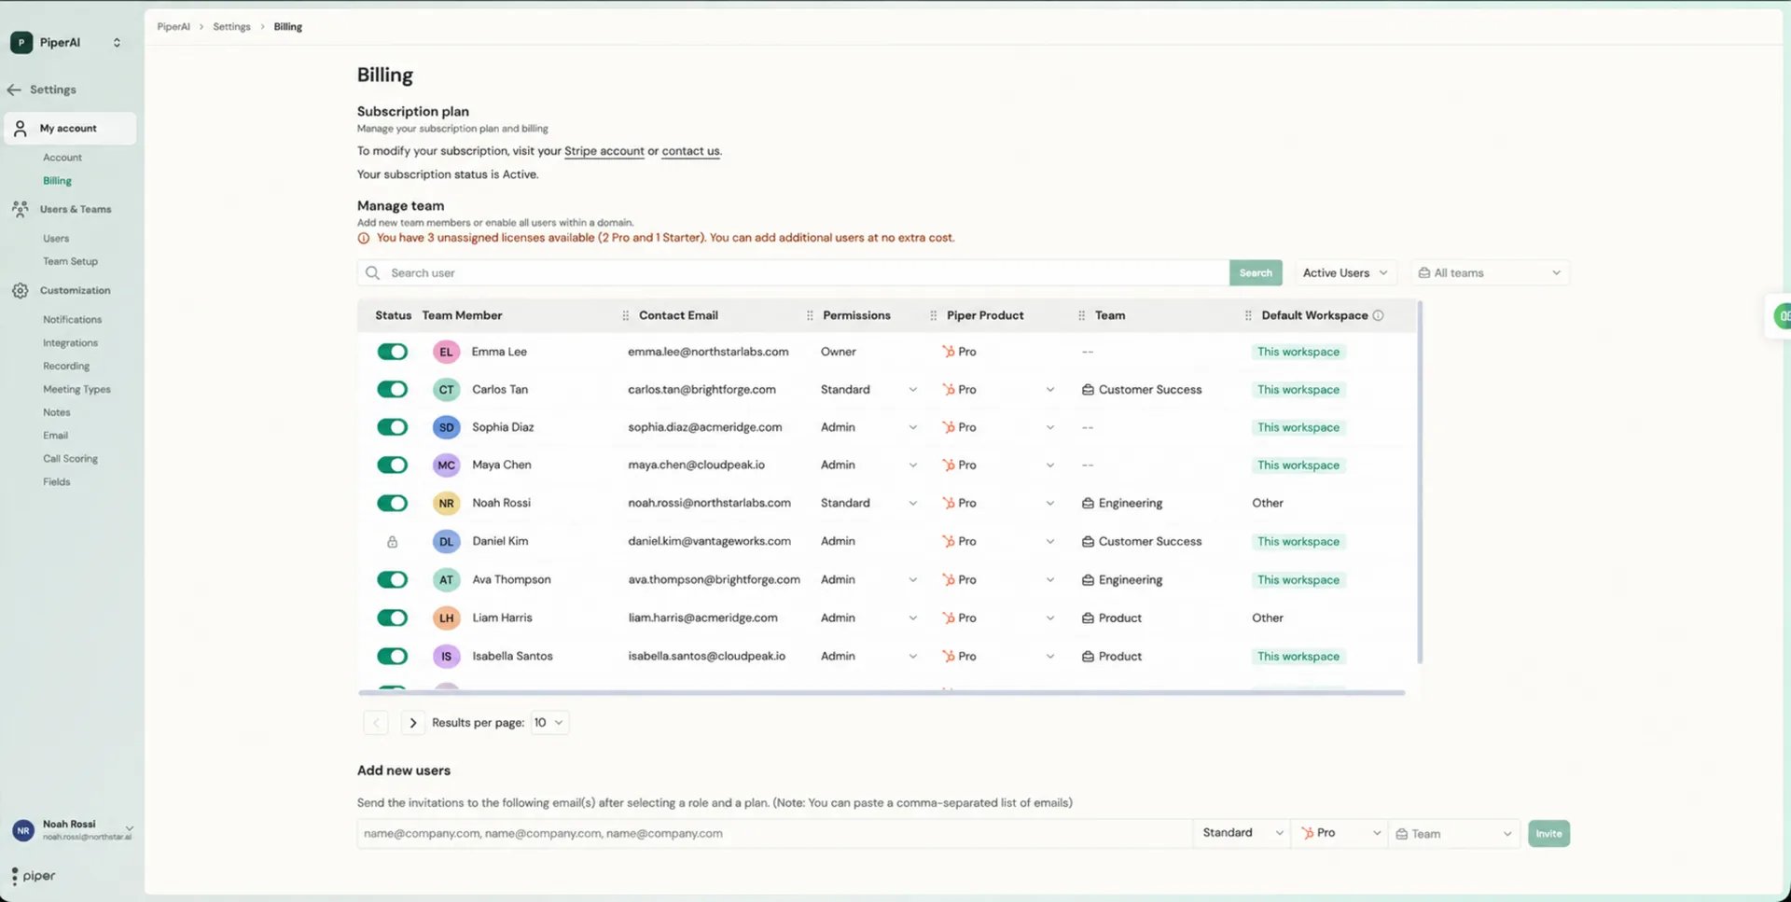Toggle Isabella Santos's status switch

tap(393, 656)
